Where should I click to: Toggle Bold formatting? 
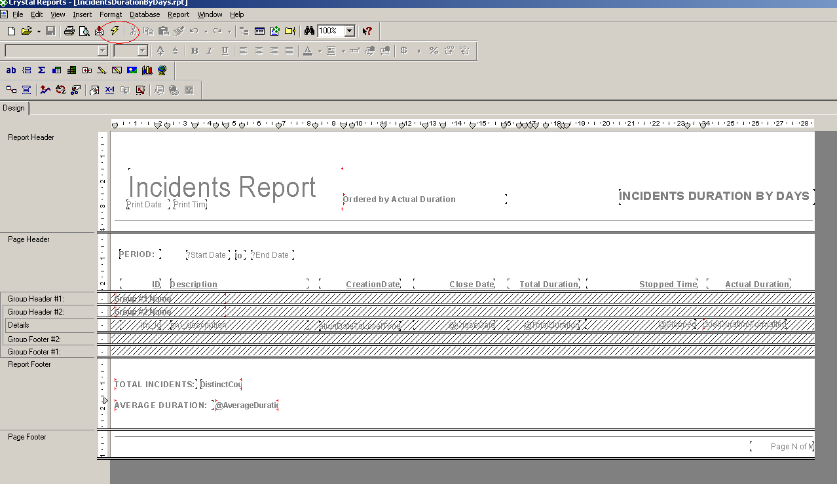(x=195, y=51)
